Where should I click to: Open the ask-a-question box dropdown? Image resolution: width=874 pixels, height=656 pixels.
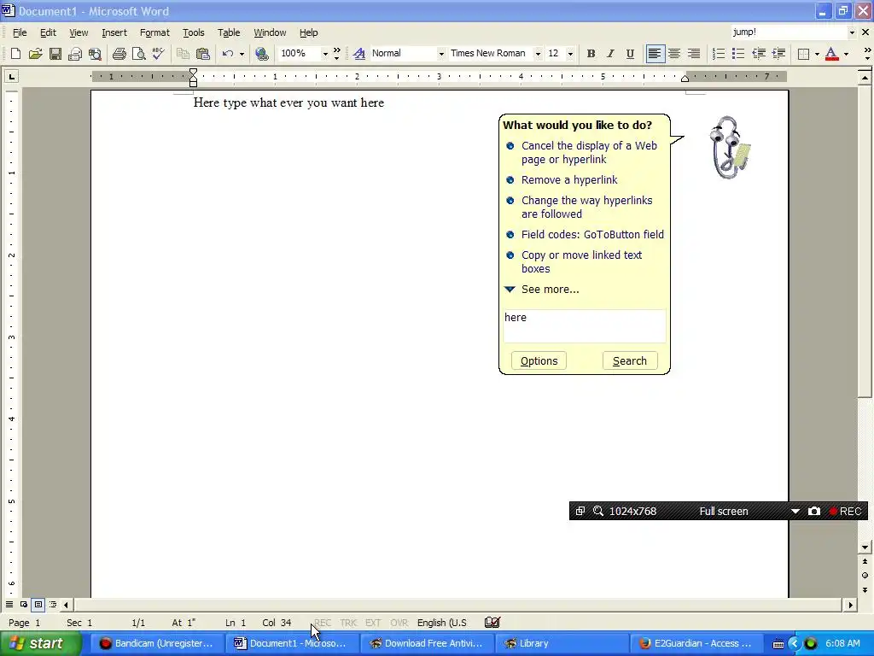pos(851,32)
